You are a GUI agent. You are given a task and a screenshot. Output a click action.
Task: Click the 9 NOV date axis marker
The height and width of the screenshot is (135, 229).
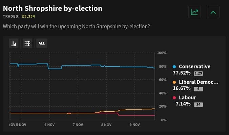coord(134,125)
